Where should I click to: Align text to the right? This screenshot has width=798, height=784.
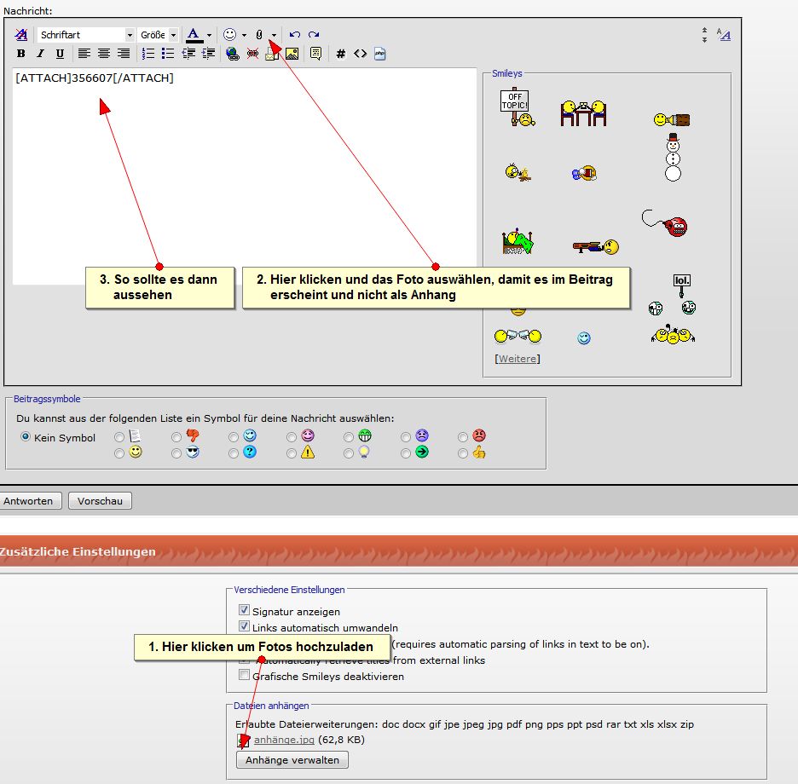[123, 54]
